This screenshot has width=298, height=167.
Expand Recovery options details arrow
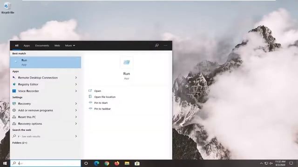click(x=76, y=124)
